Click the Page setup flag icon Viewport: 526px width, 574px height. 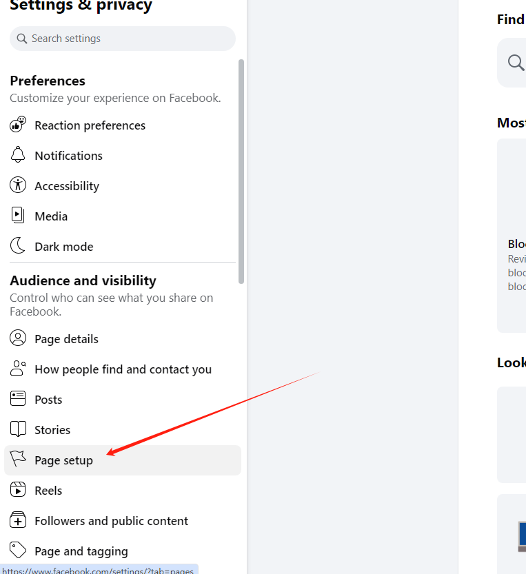click(18, 460)
